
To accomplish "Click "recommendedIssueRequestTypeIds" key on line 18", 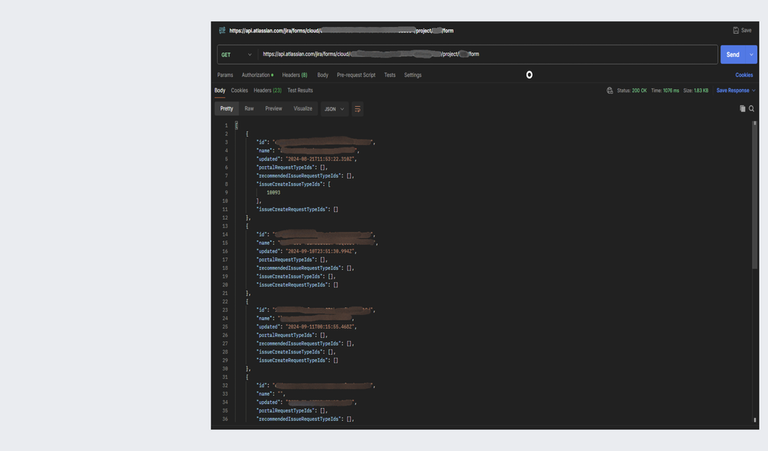I will (x=299, y=268).
